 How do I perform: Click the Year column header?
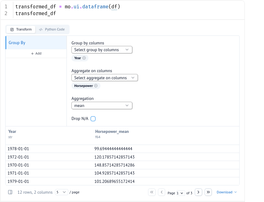[12, 132]
